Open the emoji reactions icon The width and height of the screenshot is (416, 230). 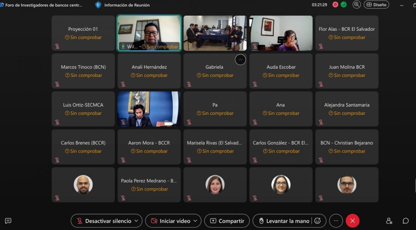click(x=317, y=221)
